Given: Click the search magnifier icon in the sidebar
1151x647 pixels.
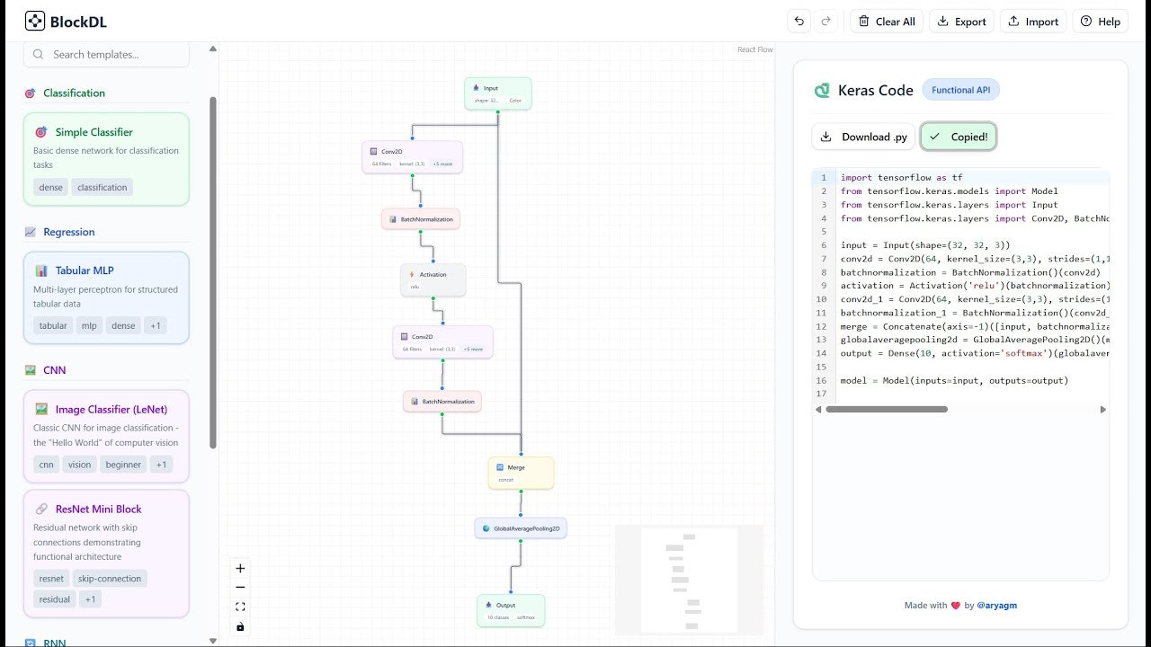Looking at the screenshot, I should click(38, 54).
